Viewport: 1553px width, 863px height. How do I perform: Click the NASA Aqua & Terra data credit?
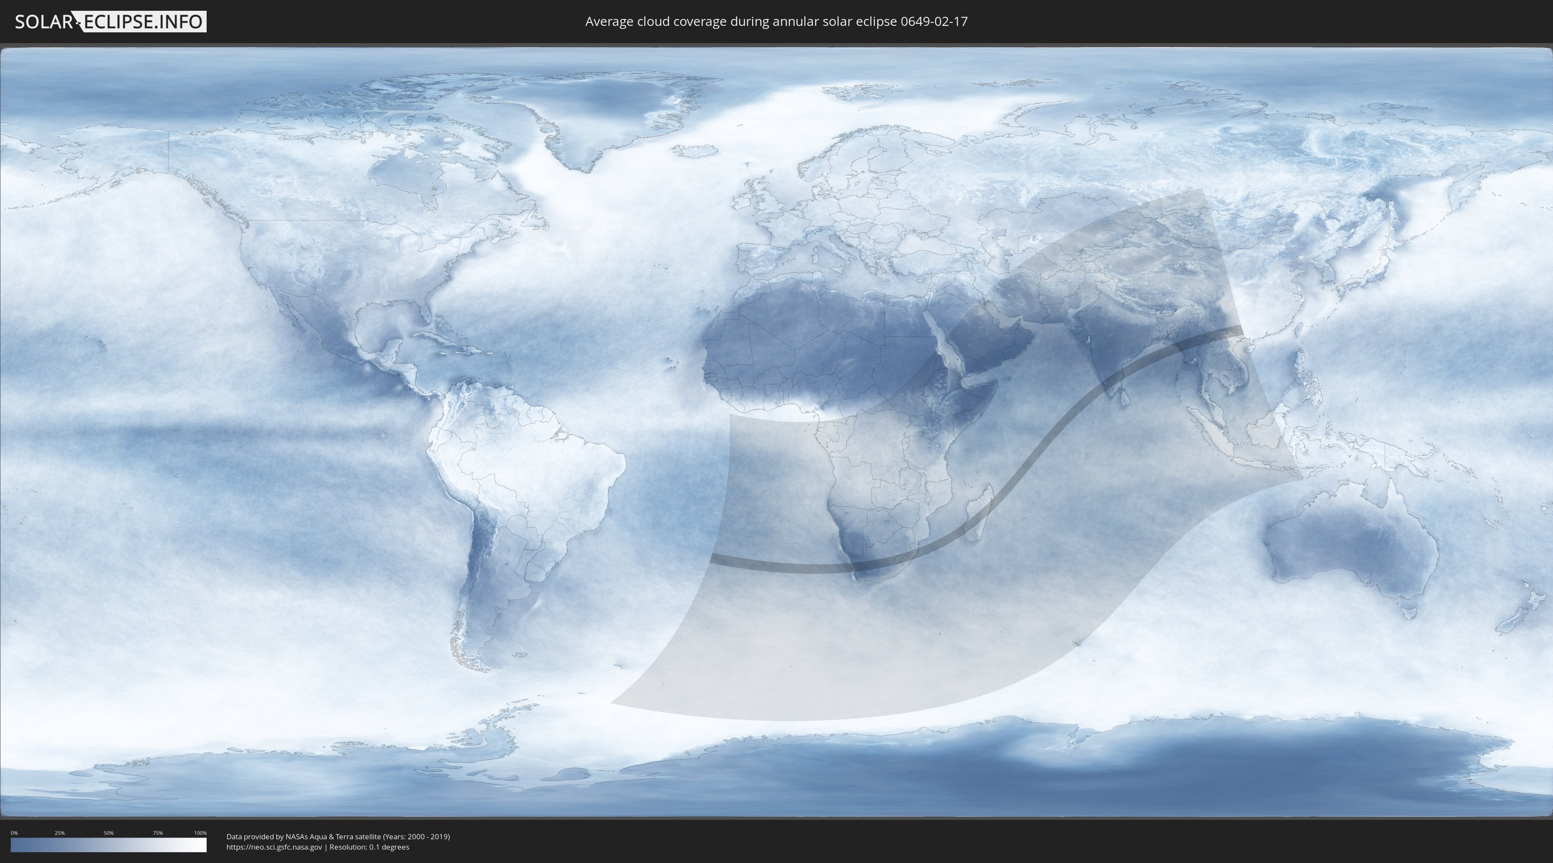pos(338,837)
